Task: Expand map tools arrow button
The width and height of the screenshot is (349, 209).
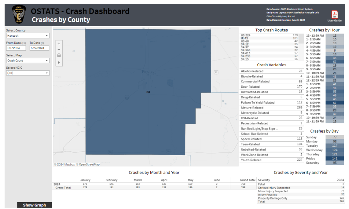Action: tap(59, 63)
